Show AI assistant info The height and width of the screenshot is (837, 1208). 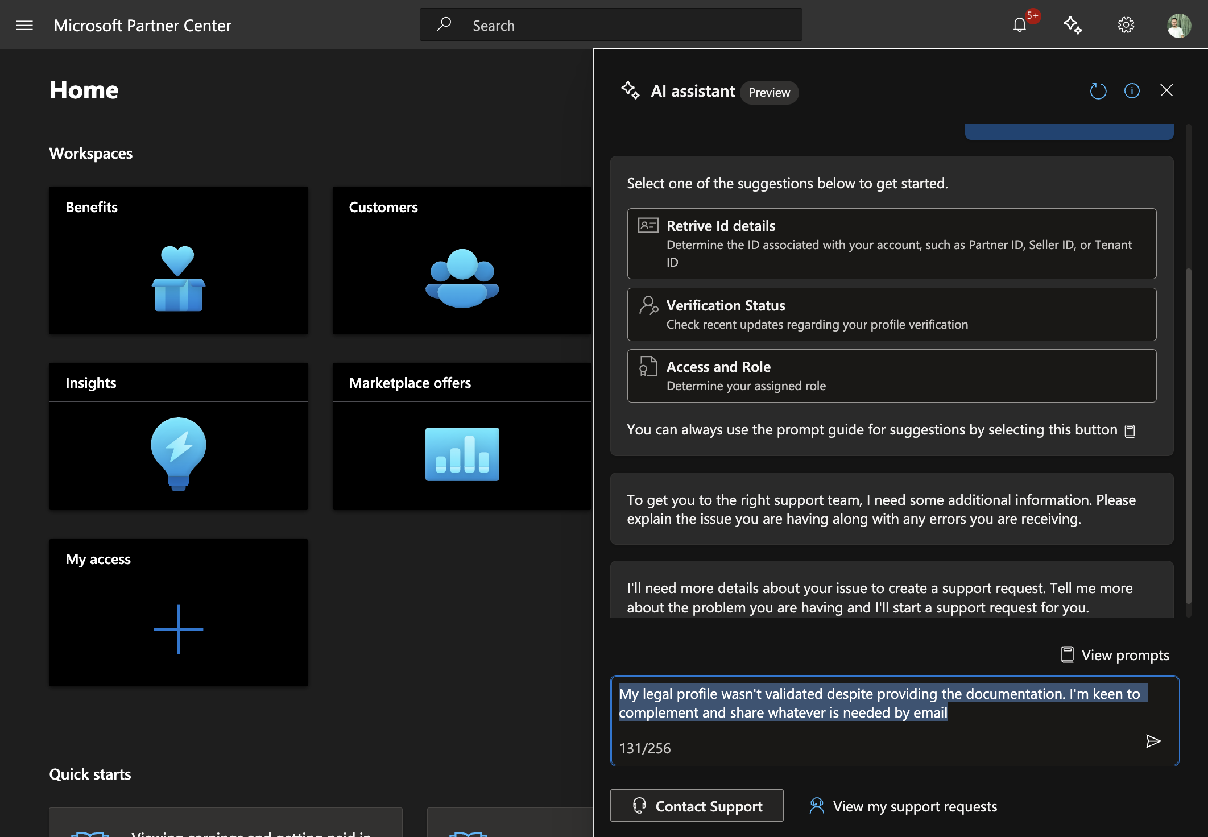point(1132,91)
